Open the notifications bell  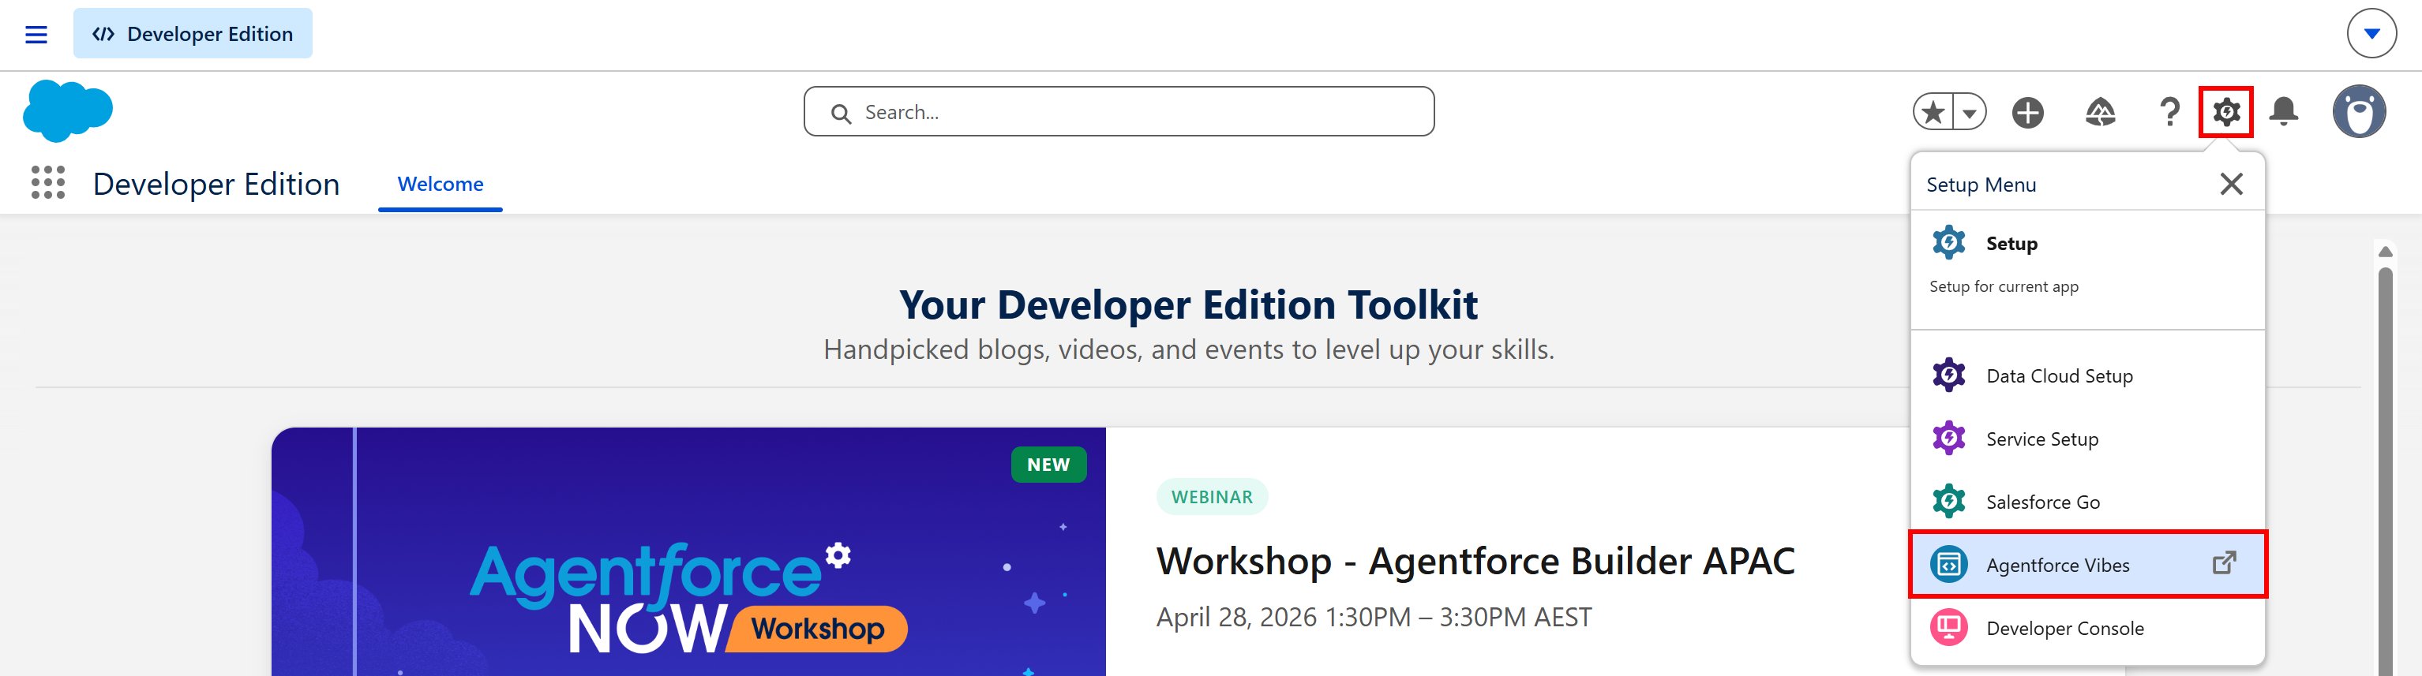tap(2283, 113)
